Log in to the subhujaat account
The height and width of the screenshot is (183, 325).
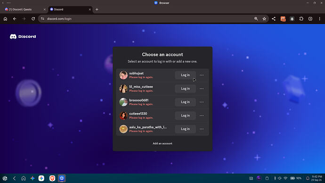185,75
